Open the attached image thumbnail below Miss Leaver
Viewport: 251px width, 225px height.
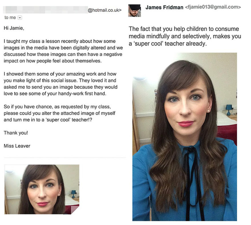tap(42, 189)
